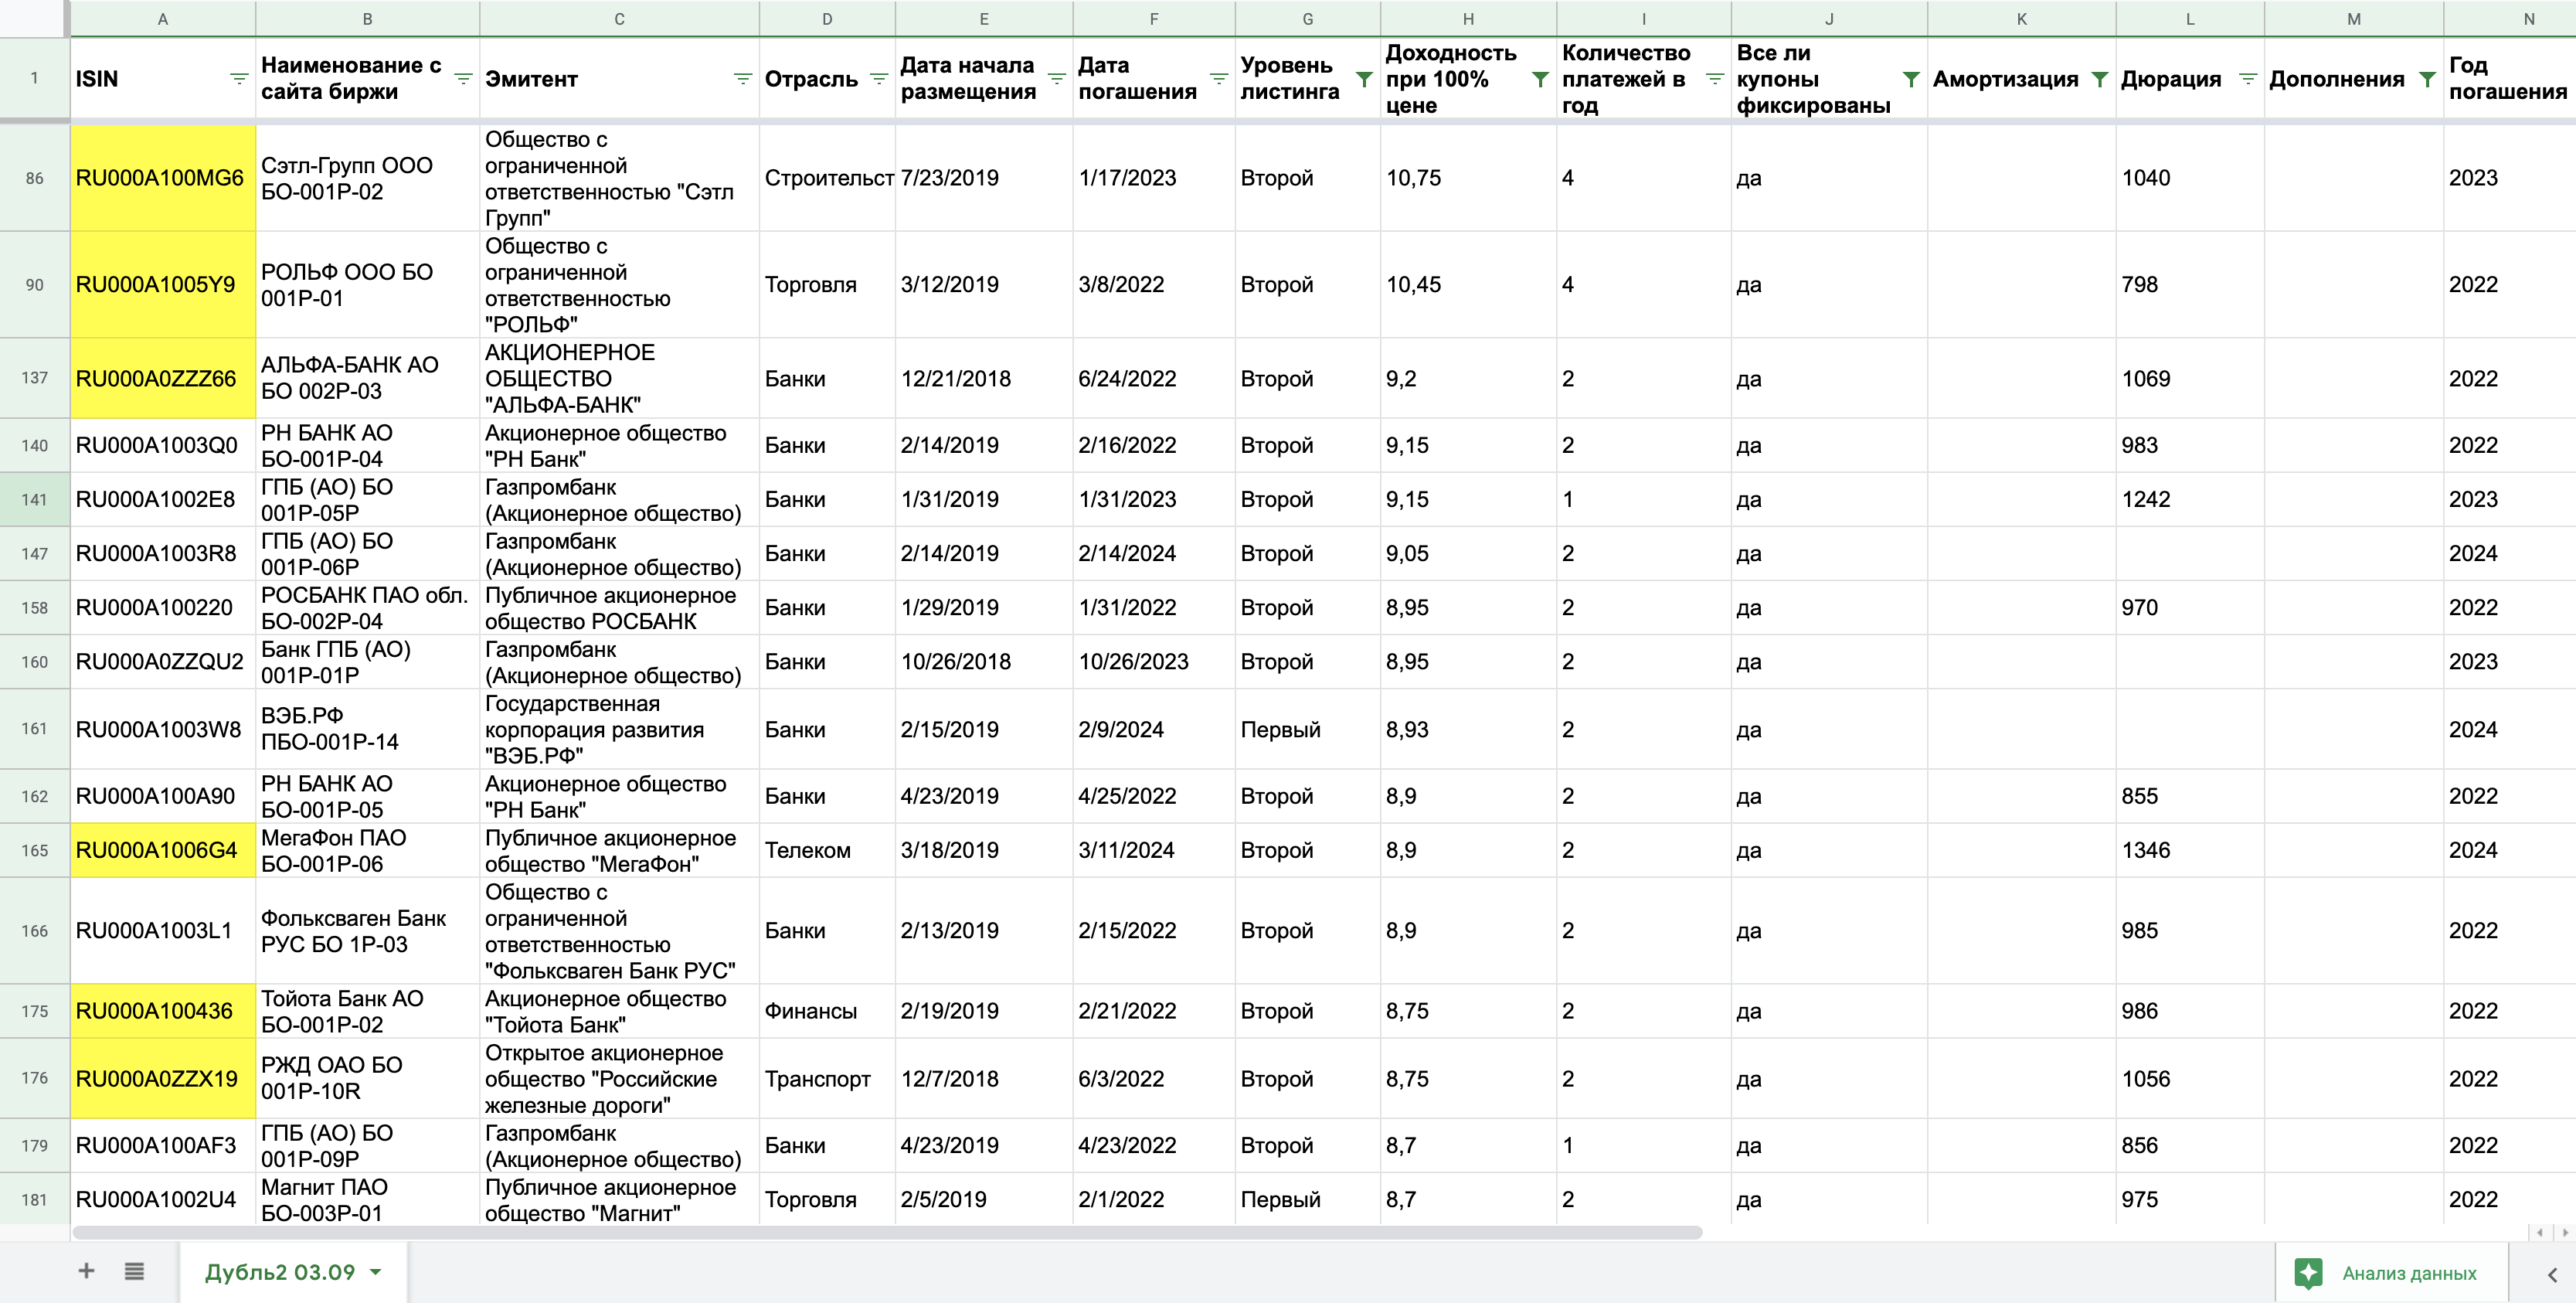The height and width of the screenshot is (1303, 2576).
Task: Select Акционерное общество "Тойота Банк" cell
Action: coord(619,1011)
